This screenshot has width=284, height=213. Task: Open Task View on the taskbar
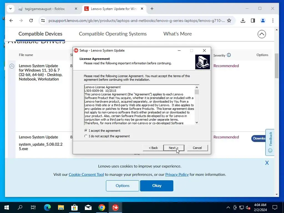pyautogui.click(x=33, y=207)
